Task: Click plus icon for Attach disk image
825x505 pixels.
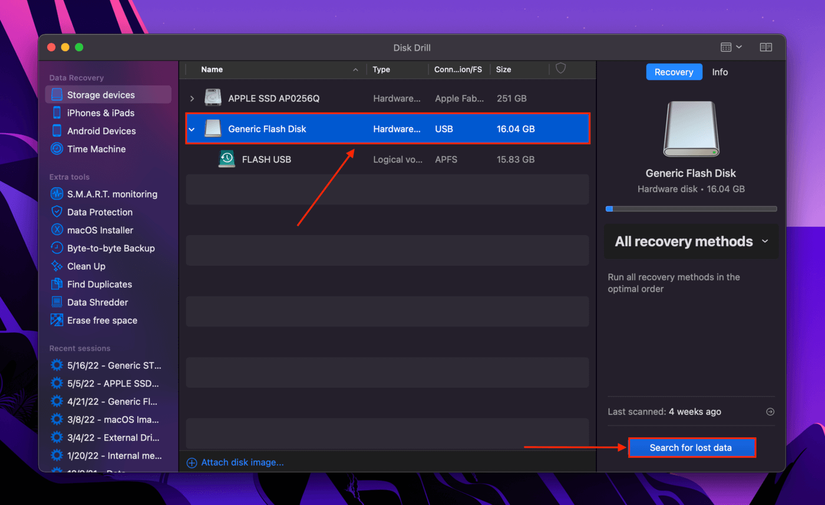Action: point(192,463)
